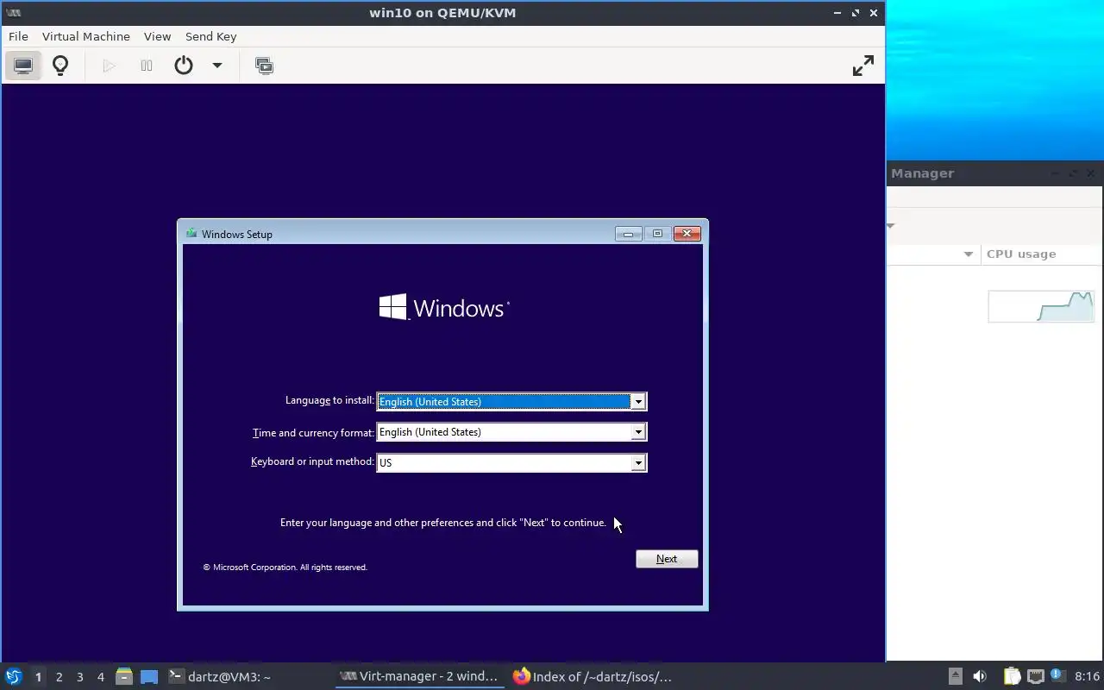Switch to Firefox Index of isos task
The height and width of the screenshot is (690, 1104).
(x=593, y=677)
